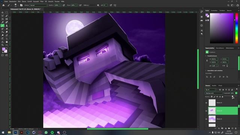
Task: Hide the selected Ebene 24 layer
Action: click(x=206, y=111)
